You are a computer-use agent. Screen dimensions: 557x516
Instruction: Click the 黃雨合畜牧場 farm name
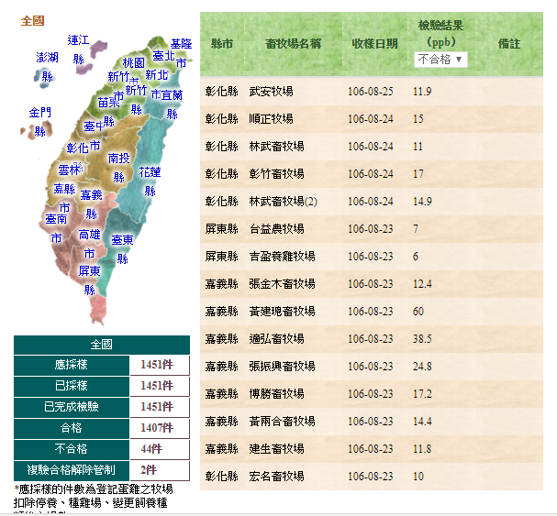pos(282,422)
